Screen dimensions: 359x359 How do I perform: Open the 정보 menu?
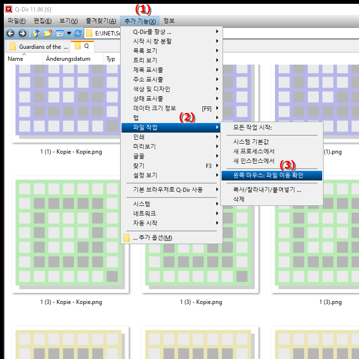169,21
